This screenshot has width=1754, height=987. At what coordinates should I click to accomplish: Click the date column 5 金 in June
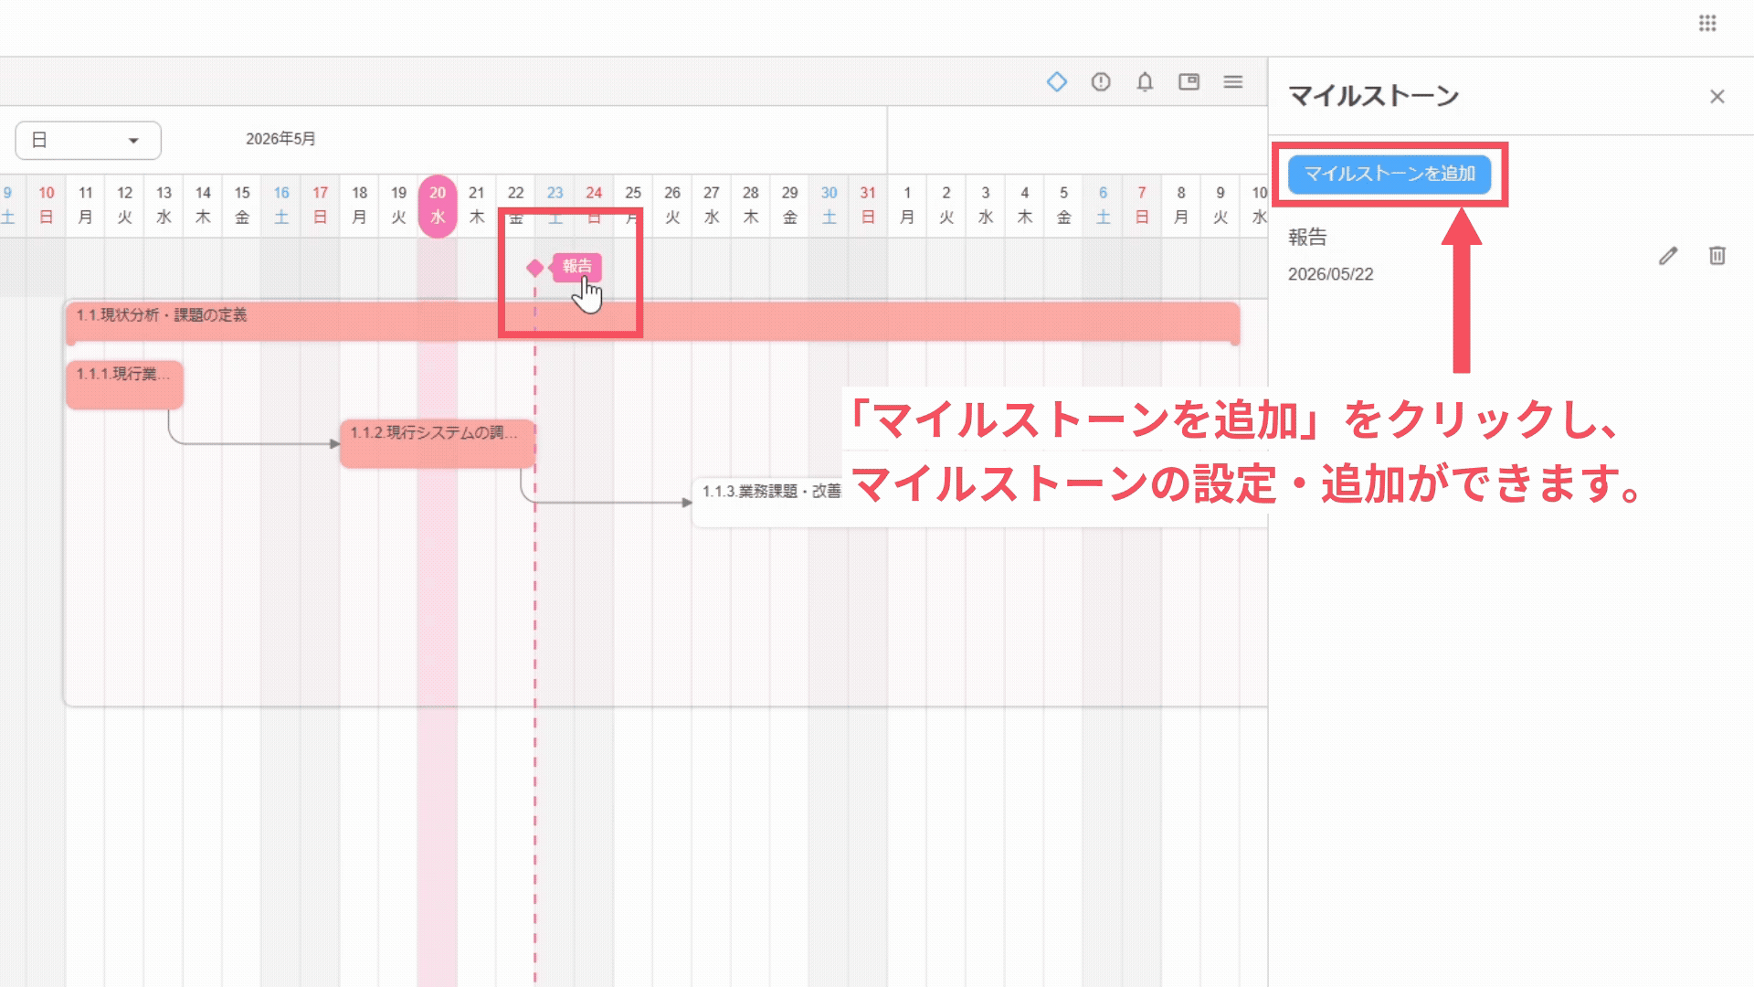pos(1063,206)
